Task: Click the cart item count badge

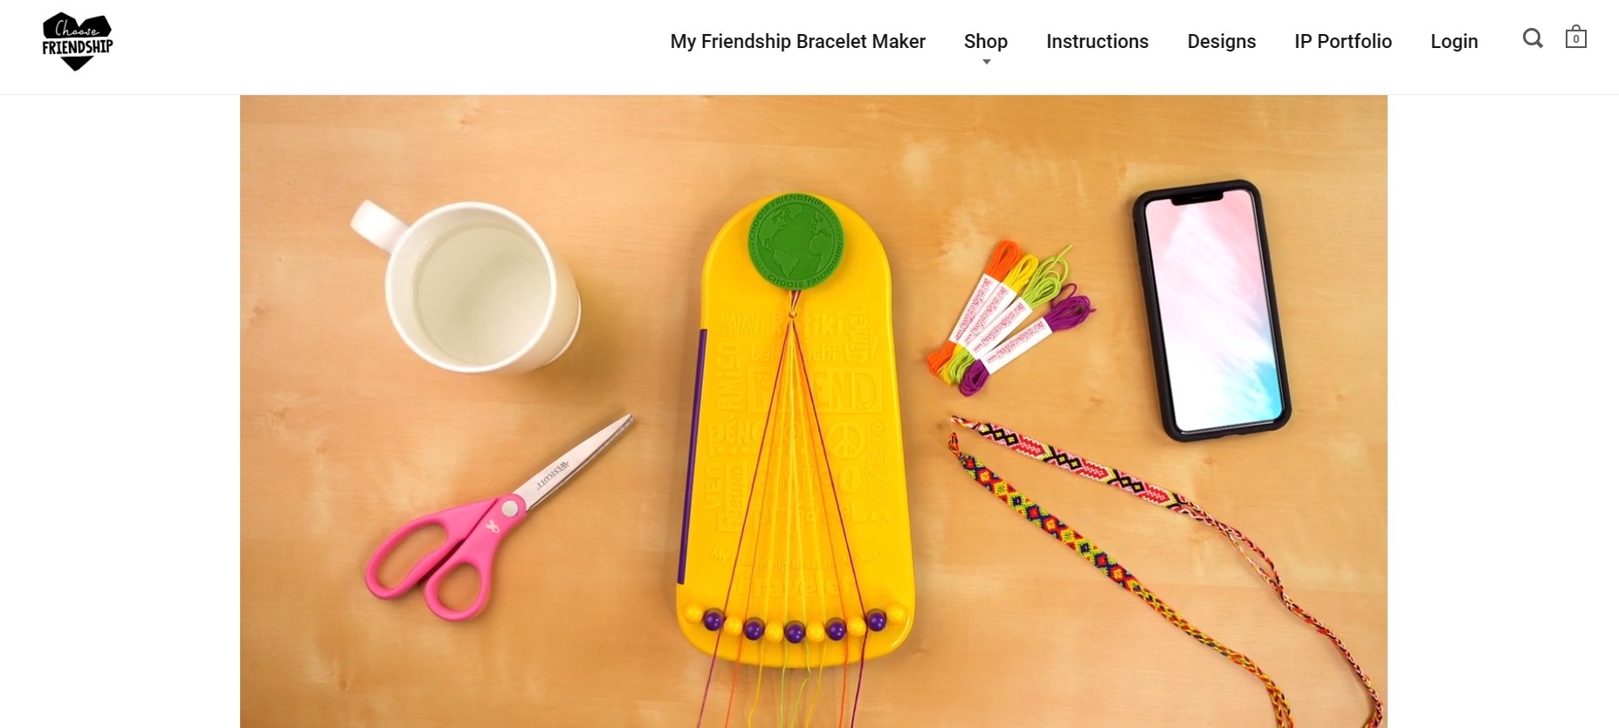Action: tap(1576, 39)
